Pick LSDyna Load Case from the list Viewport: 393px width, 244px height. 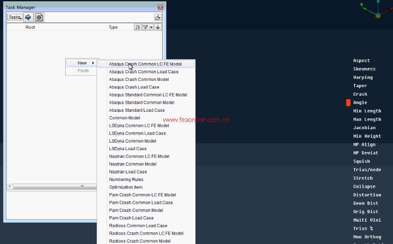pyautogui.click(x=128, y=149)
